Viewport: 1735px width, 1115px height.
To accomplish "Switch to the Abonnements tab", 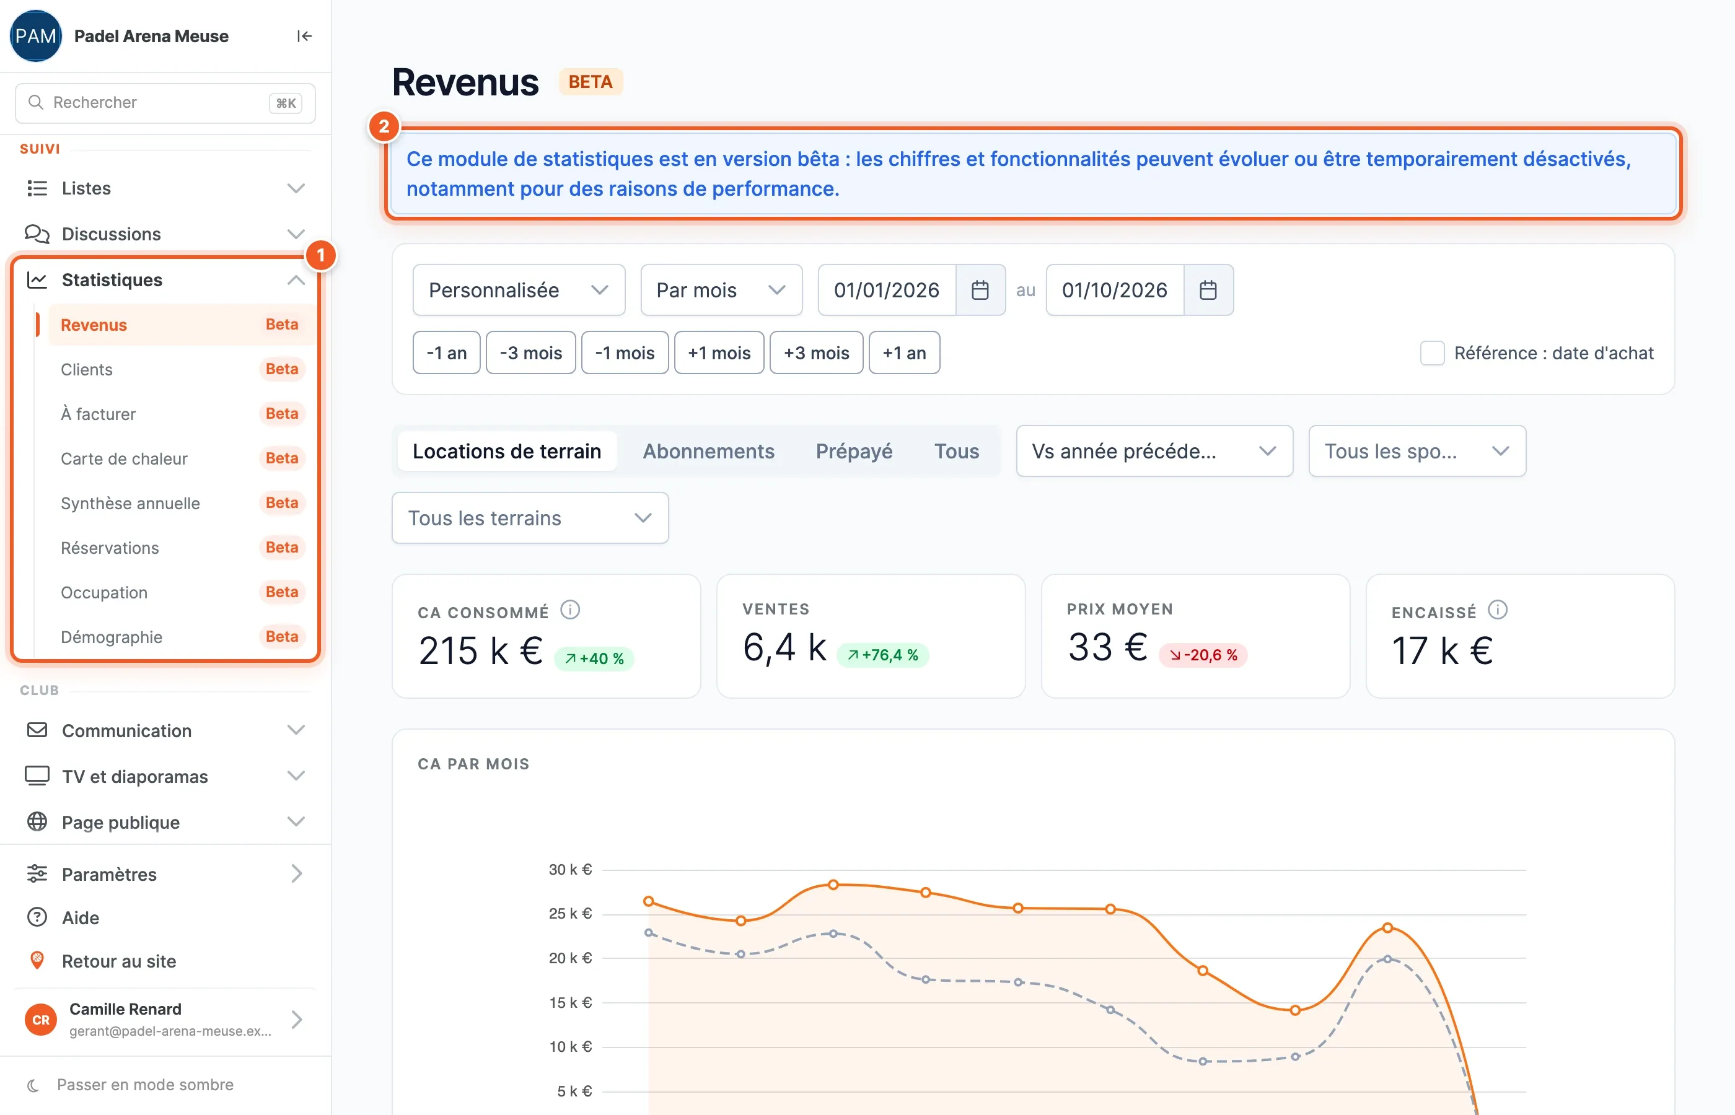I will pyautogui.click(x=708, y=451).
